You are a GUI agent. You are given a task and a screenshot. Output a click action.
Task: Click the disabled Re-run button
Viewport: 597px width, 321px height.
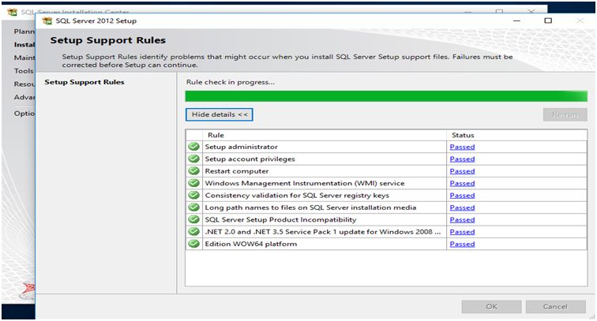pyautogui.click(x=565, y=114)
